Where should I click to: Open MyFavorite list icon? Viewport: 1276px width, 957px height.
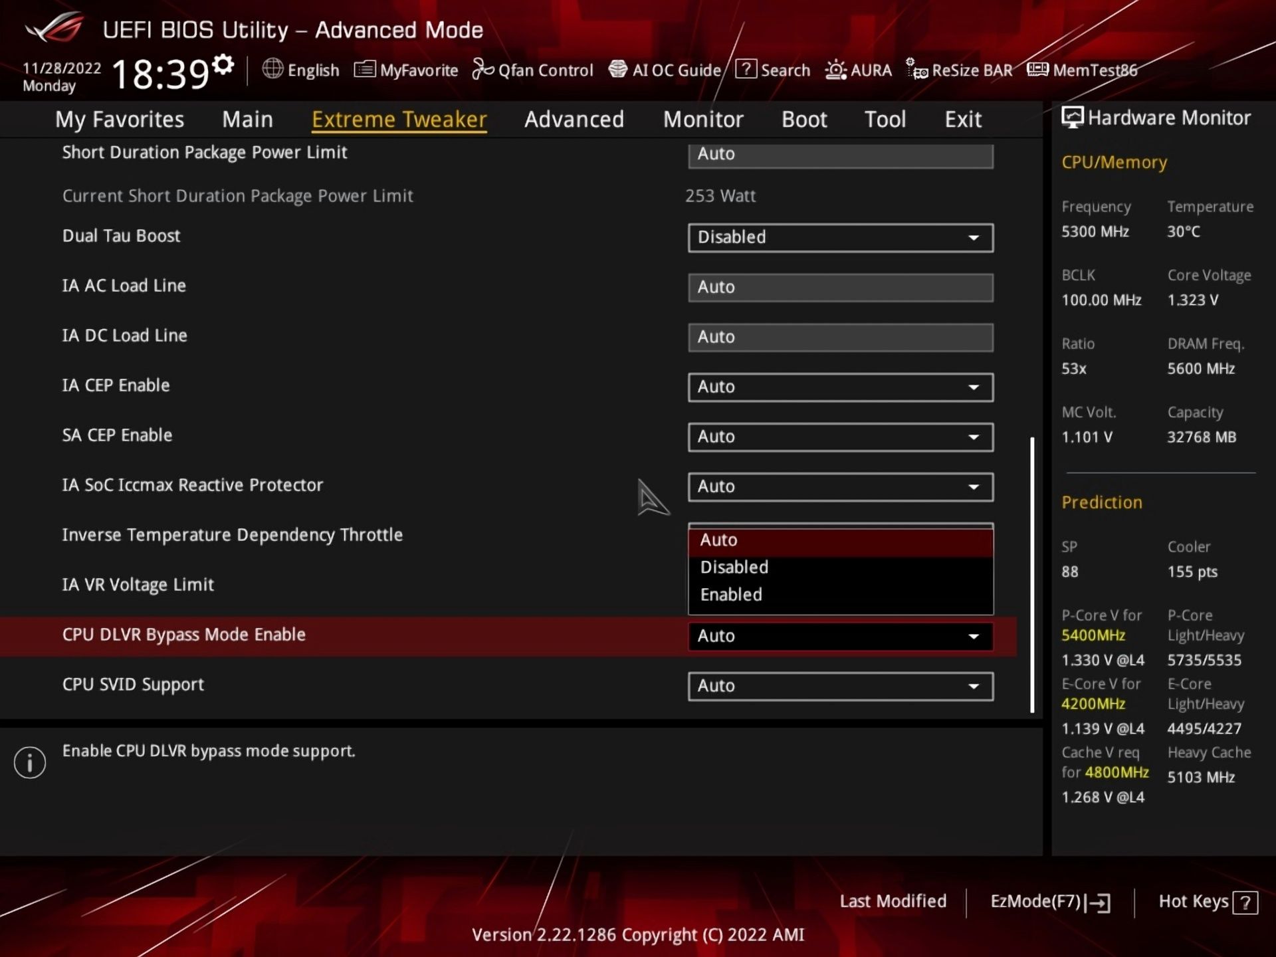tap(364, 69)
